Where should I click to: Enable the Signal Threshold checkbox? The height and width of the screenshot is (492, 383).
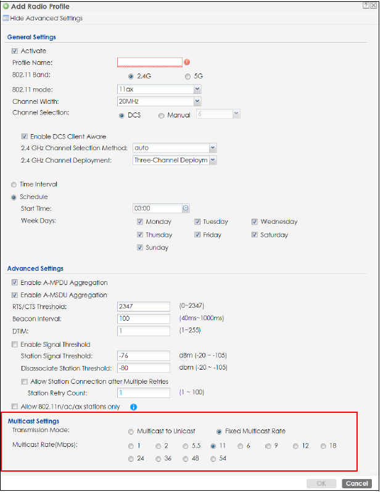coord(15,344)
